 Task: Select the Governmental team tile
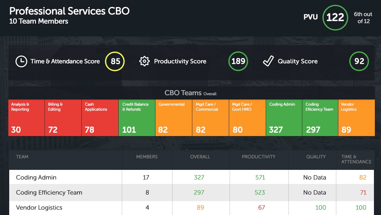tap(174, 118)
